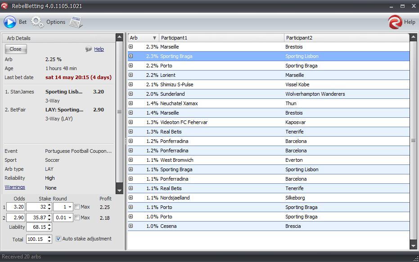Select the West Bromwich row
Viewport: 419px width, 262px height.
tap(269, 160)
